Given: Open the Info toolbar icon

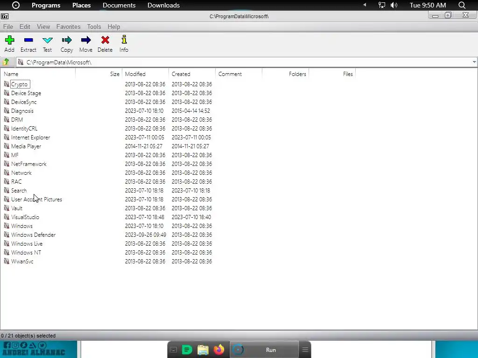Looking at the screenshot, I should 124,40.
